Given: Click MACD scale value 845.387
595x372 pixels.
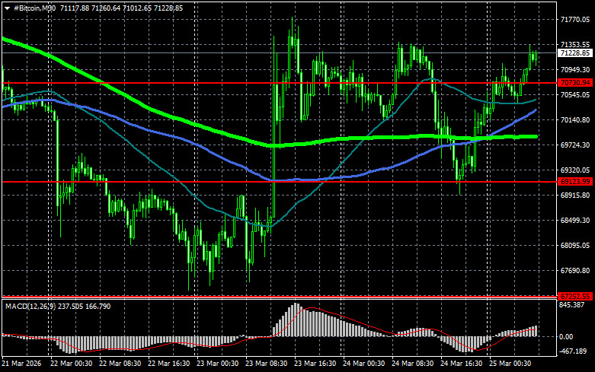Looking at the screenshot, I should [572, 304].
